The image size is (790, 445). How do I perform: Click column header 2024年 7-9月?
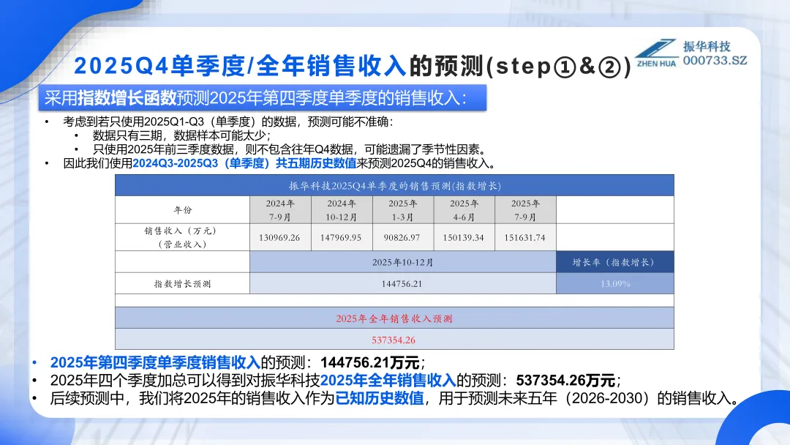[280, 209]
